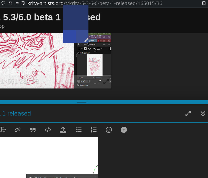Click the upload icon in composer toolbar

[x=63, y=130]
